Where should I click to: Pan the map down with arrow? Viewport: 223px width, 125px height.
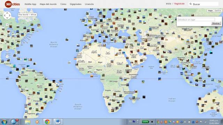(7, 18)
